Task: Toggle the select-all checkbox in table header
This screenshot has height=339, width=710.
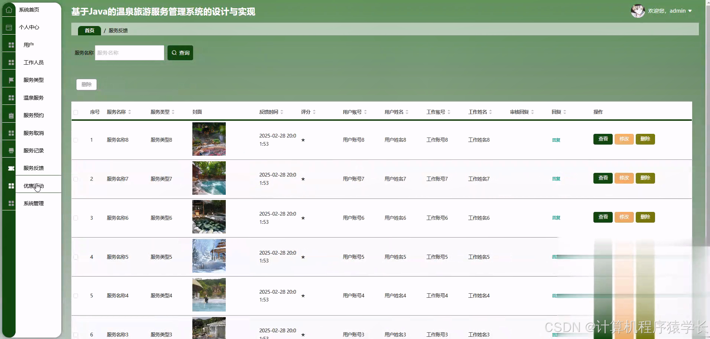Action: click(x=76, y=112)
